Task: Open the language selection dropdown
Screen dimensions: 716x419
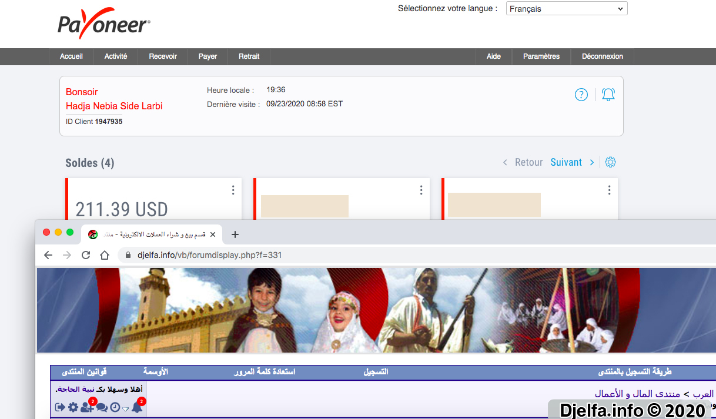Action: (x=567, y=9)
